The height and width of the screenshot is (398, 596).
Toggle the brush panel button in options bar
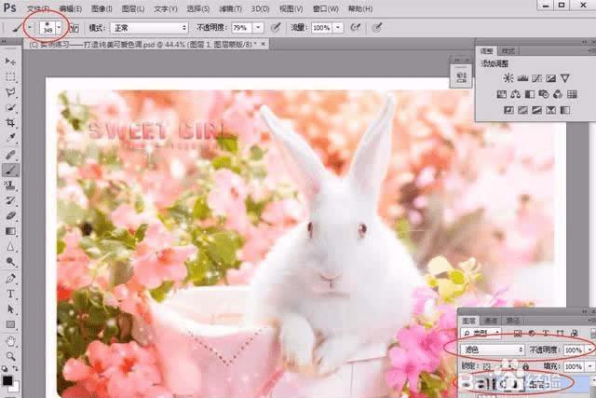pos(74,29)
